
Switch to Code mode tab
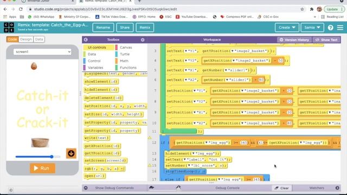click(12, 40)
